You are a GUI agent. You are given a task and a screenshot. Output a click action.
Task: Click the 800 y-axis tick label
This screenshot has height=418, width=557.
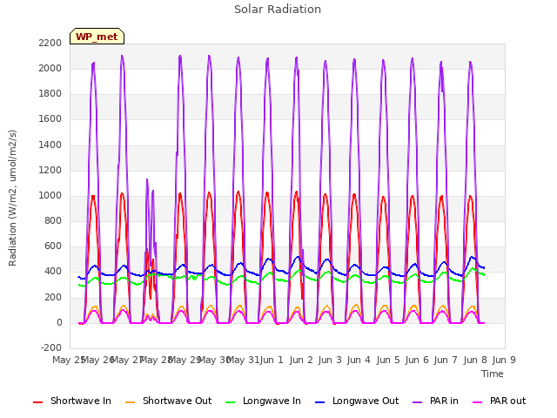click(53, 220)
